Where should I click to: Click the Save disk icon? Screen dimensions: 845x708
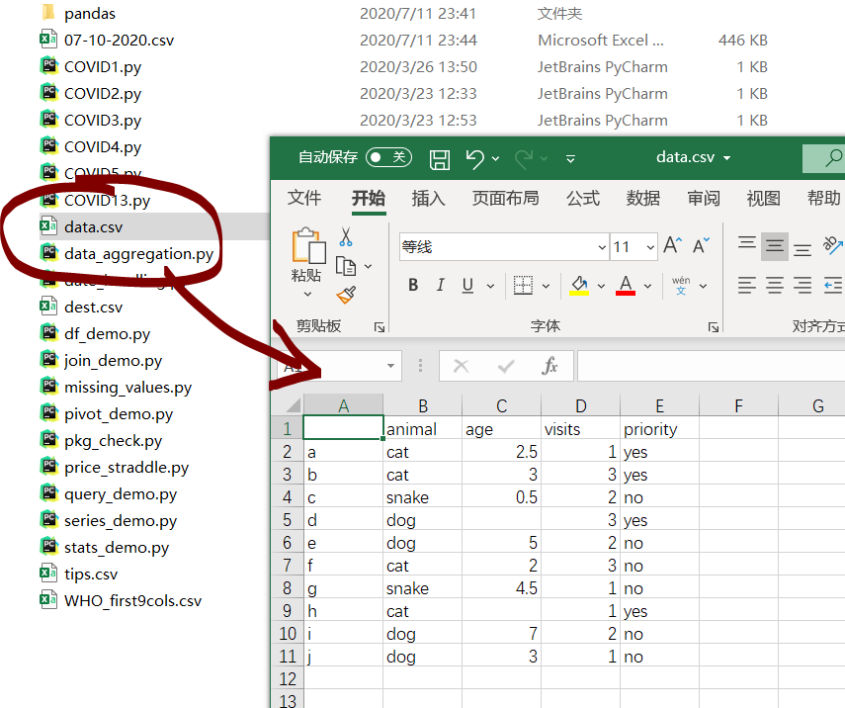(x=440, y=158)
